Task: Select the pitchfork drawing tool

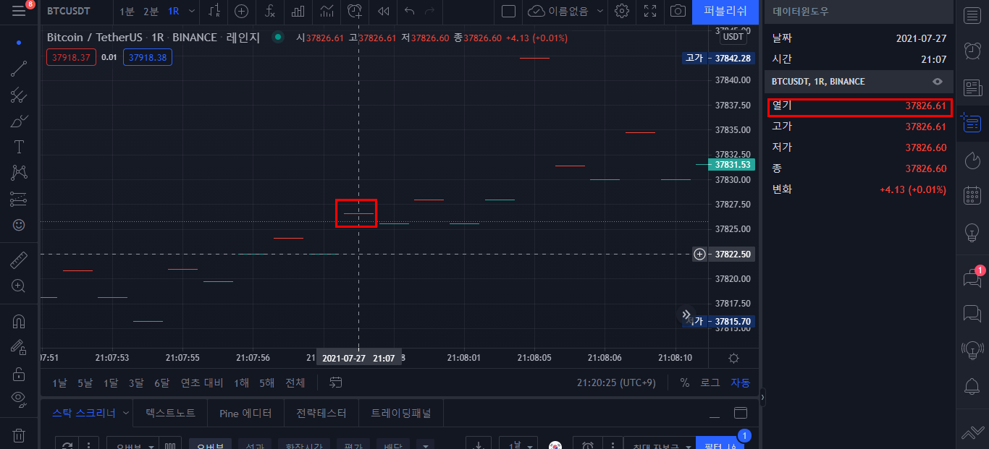Action: point(19,95)
